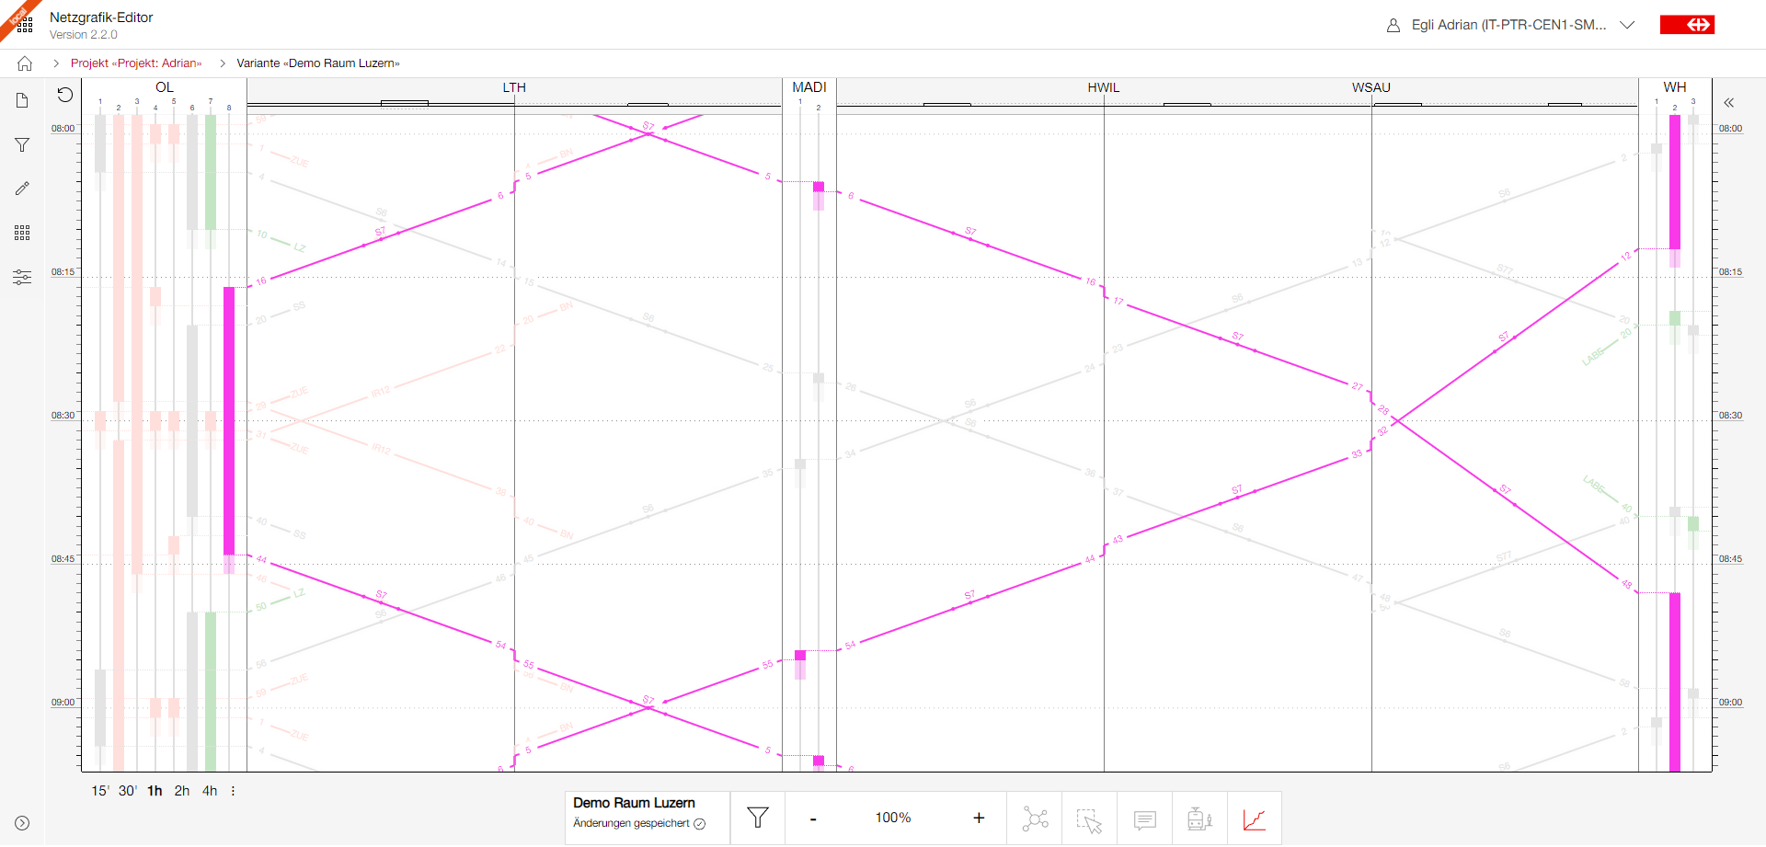Click the Version 2.2.0 label
This screenshot has height=847, width=1766.
tap(84, 35)
